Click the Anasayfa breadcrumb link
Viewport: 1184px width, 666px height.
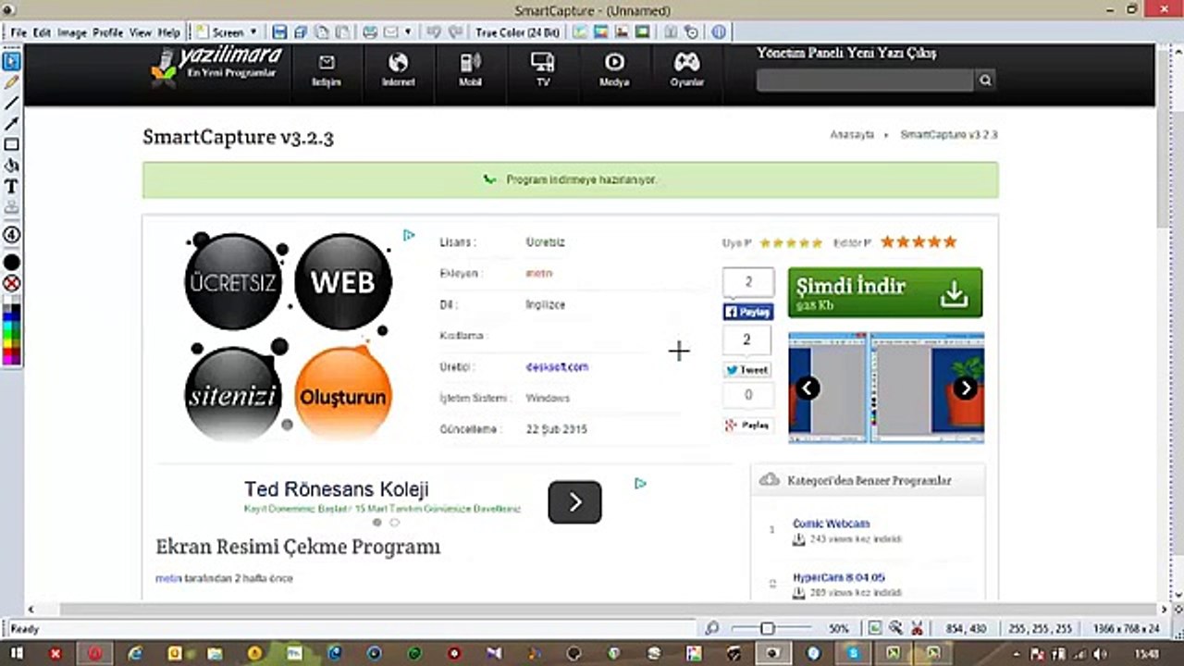852,134
